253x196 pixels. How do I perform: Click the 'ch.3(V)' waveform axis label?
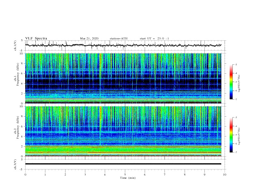pyautogui.click(x=15, y=164)
